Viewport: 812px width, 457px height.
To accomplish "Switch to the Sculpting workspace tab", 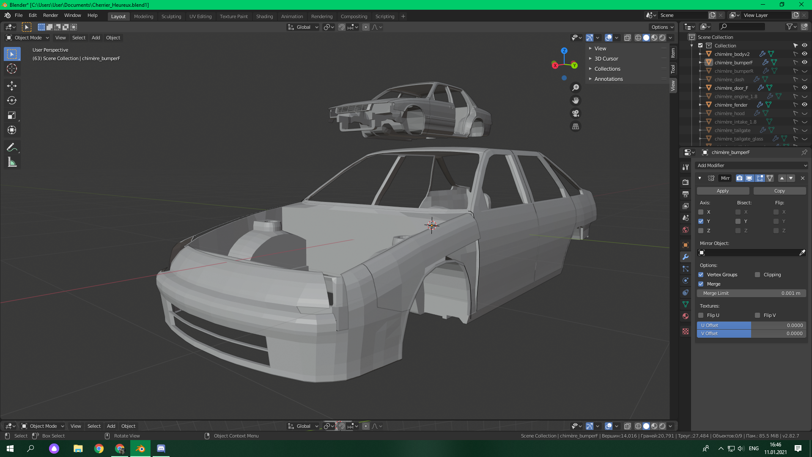I will (x=171, y=17).
